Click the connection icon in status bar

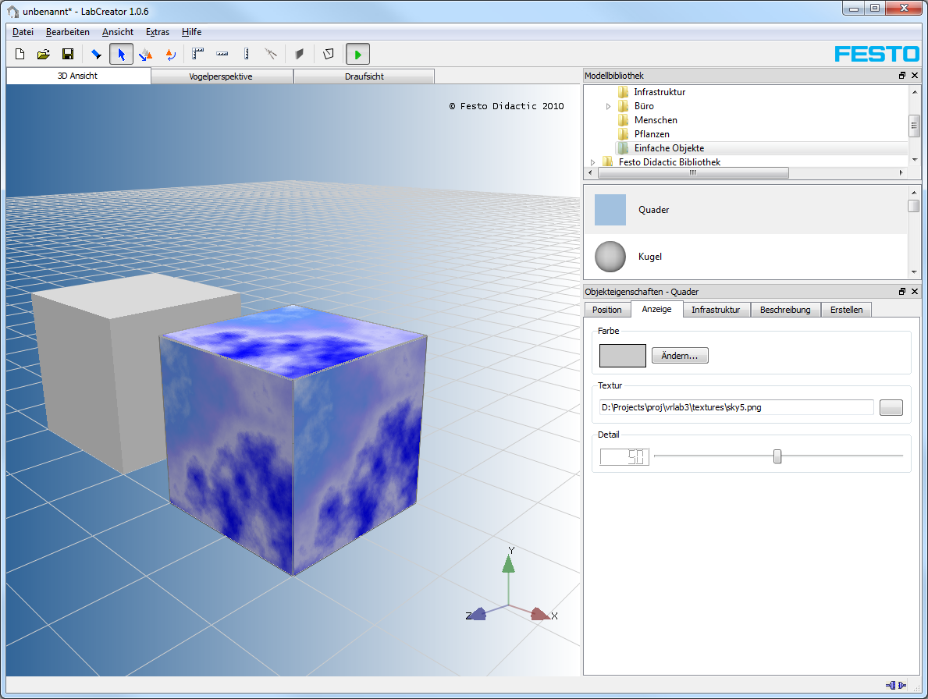896,686
